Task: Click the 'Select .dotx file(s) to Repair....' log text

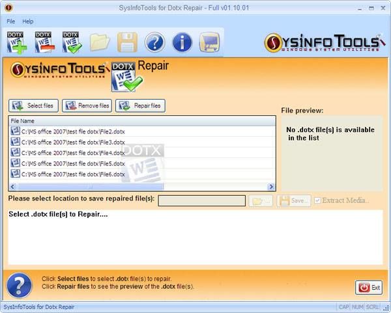Action: [58, 214]
